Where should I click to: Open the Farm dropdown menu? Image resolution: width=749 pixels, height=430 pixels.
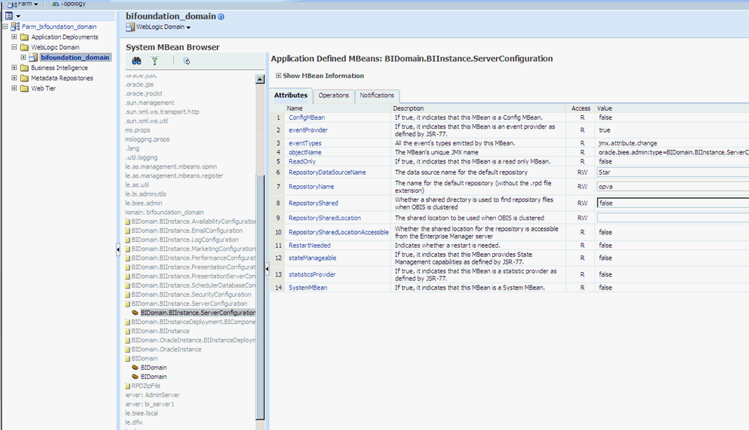[x=28, y=4]
